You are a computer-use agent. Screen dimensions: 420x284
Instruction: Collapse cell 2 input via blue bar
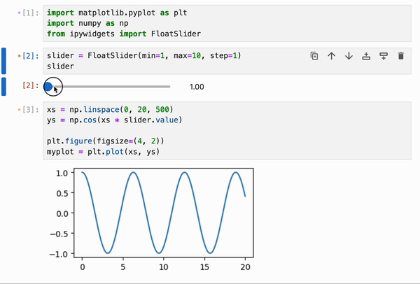[x=3, y=61]
